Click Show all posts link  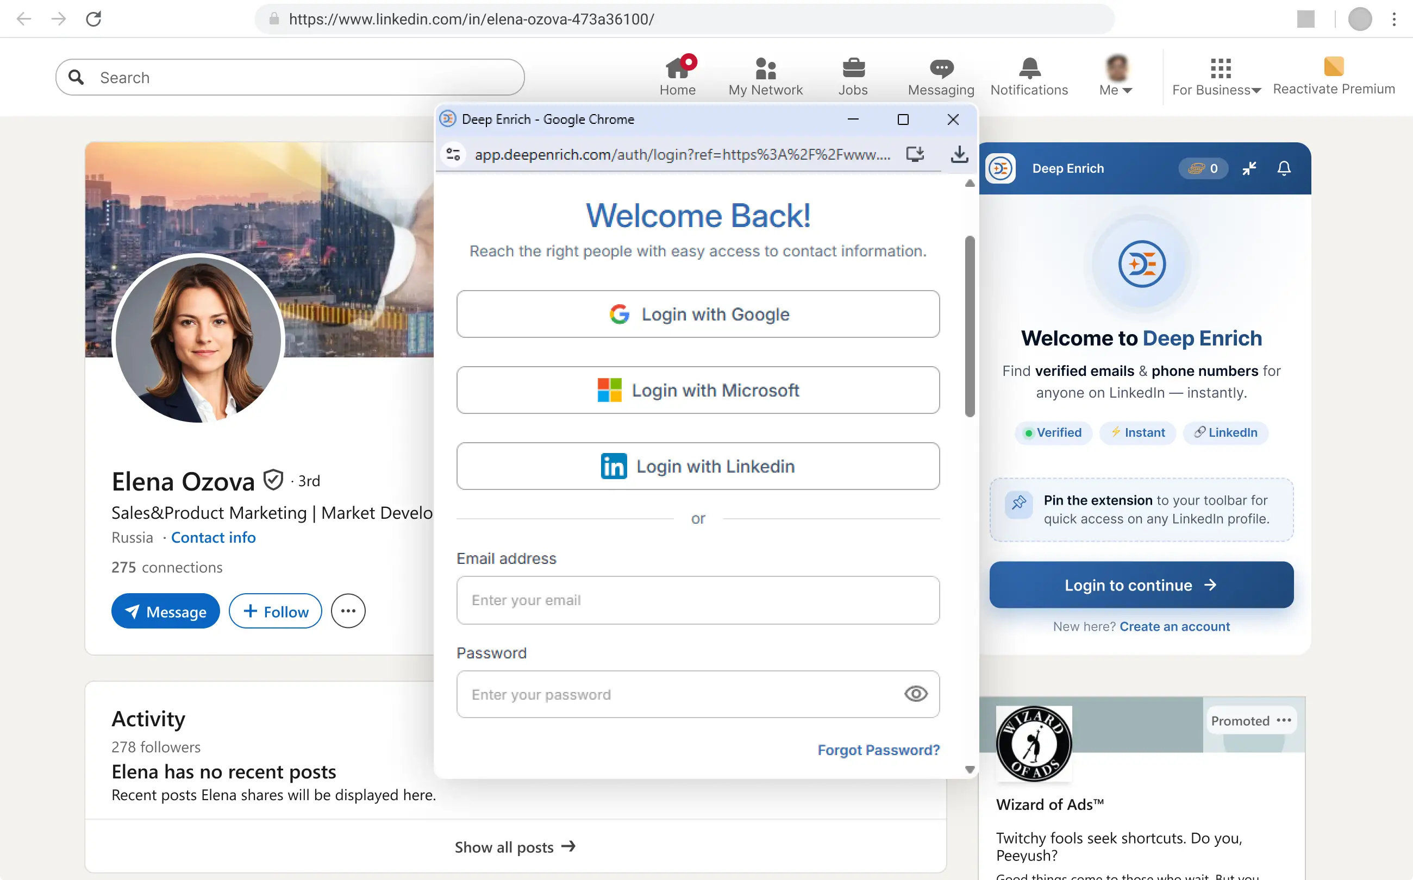[515, 847]
